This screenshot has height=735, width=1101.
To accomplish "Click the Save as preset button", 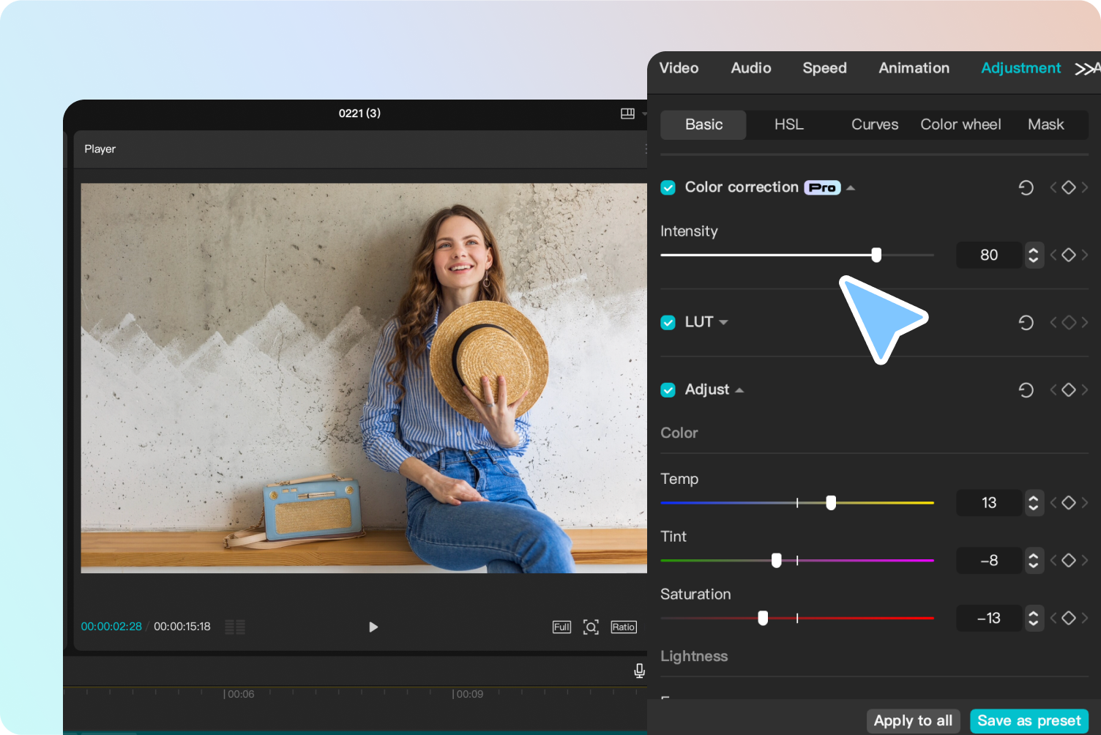I will [1029, 720].
